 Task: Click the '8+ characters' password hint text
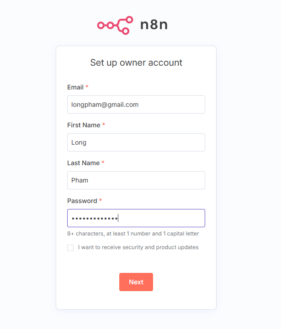pyautogui.click(x=133, y=234)
